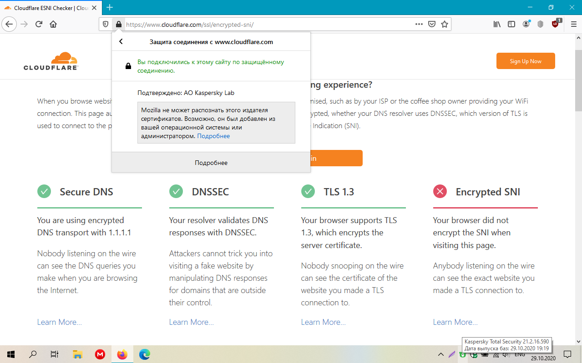Click the 'DNSSEC' heading
Viewport: 582px width, 363px height.
[x=210, y=192]
